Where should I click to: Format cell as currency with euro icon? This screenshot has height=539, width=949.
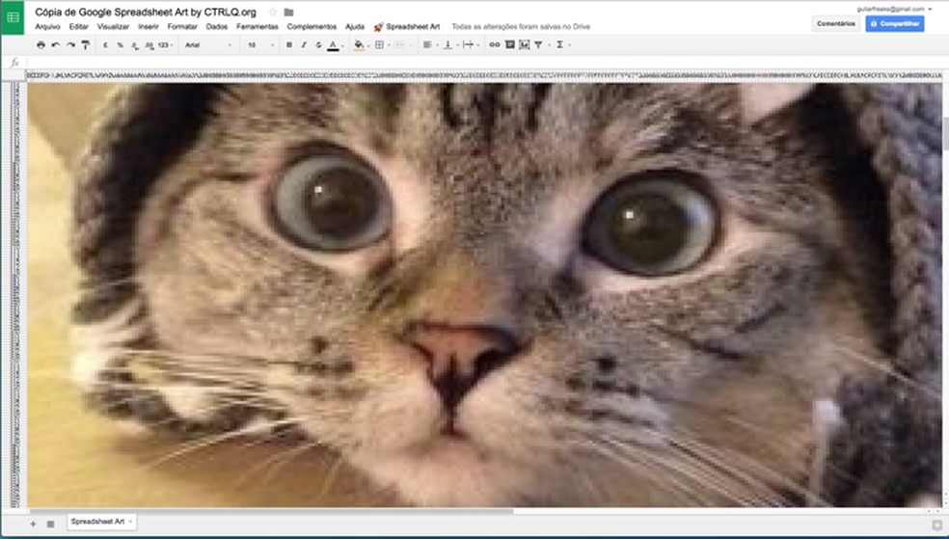pyautogui.click(x=105, y=44)
